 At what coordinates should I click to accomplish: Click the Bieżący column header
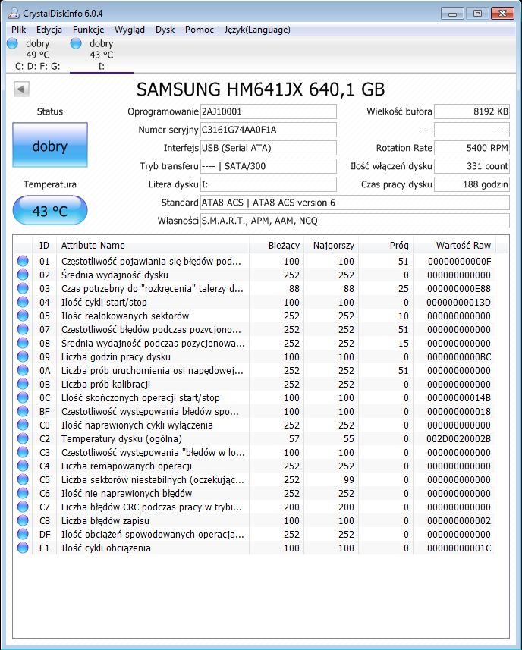[x=276, y=246]
